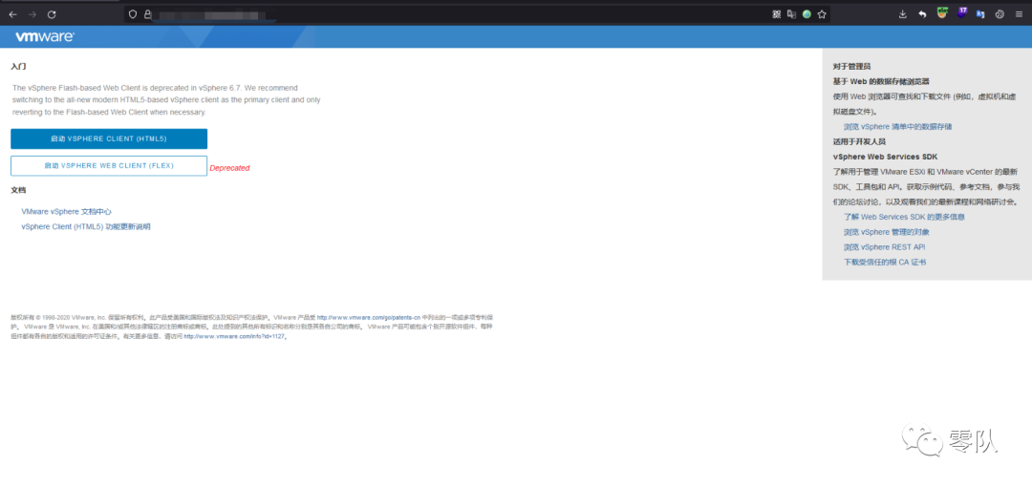Open the purple extension showing badge 17
Screen dimensions: 1032x487
961,13
